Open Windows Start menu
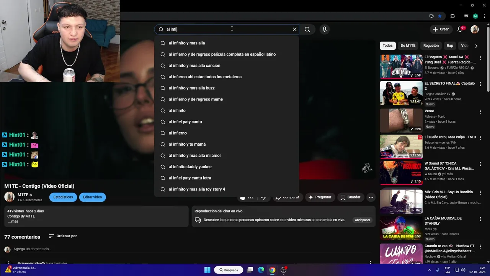490x276 pixels. click(207, 270)
